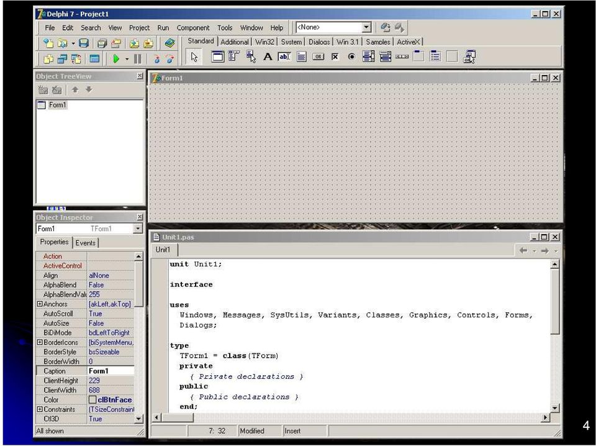Select the Unit1 tab in code editor
Screen dimensions: 596x446
pyautogui.click(x=163, y=250)
